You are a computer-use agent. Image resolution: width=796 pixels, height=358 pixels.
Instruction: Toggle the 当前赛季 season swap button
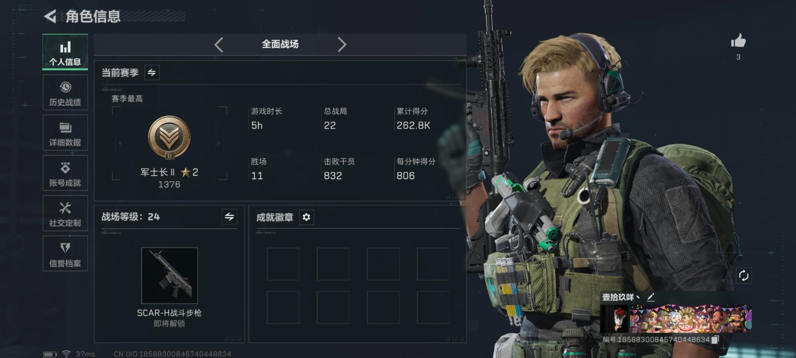click(152, 73)
